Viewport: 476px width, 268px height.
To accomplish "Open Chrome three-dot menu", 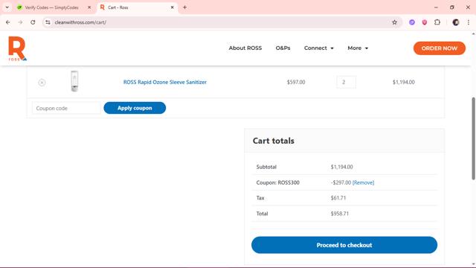I will tap(469, 22).
